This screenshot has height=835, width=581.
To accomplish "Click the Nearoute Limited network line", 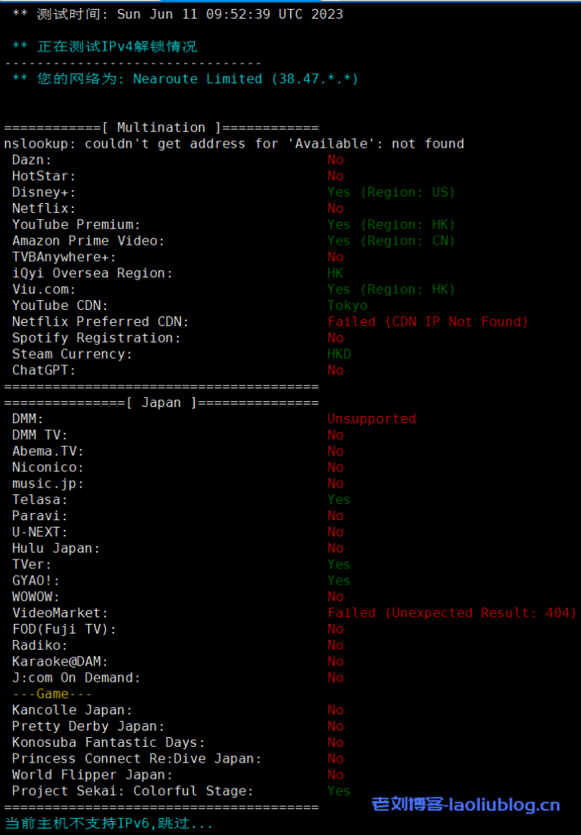I will click(186, 79).
